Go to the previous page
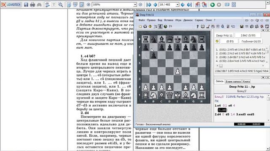The width and height of the screenshot is (270, 151). [155, 5]
